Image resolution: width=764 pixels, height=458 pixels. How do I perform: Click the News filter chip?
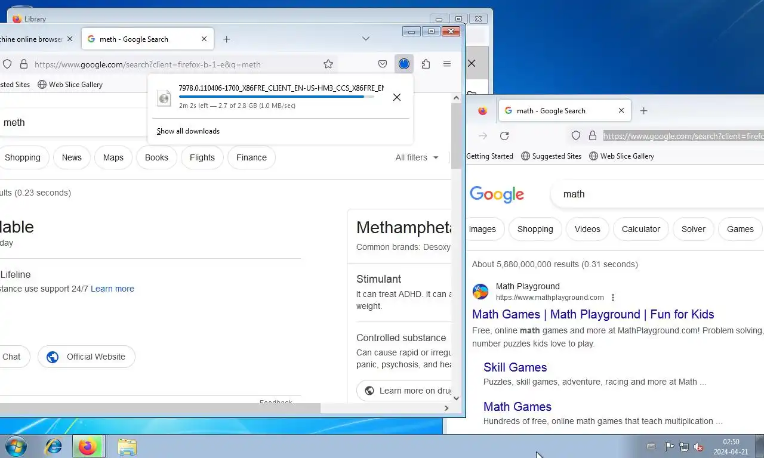72,157
